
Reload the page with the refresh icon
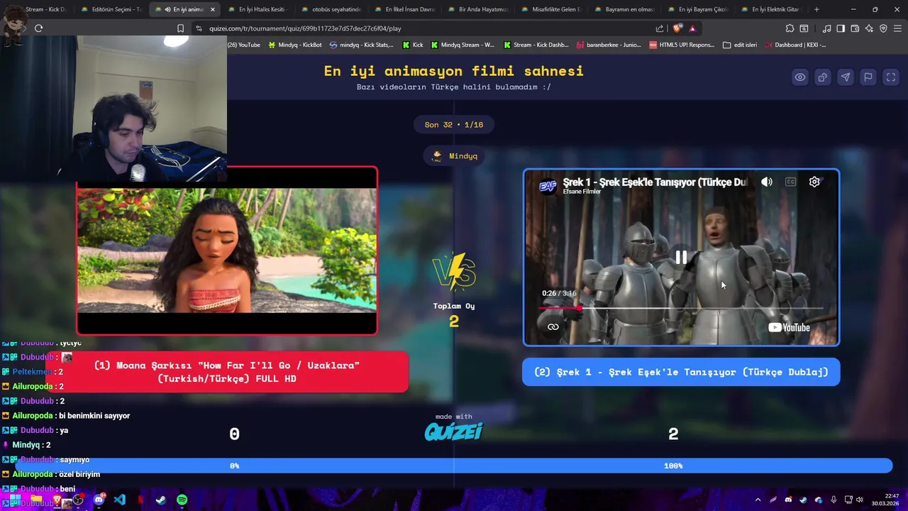(x=39, y=28)
